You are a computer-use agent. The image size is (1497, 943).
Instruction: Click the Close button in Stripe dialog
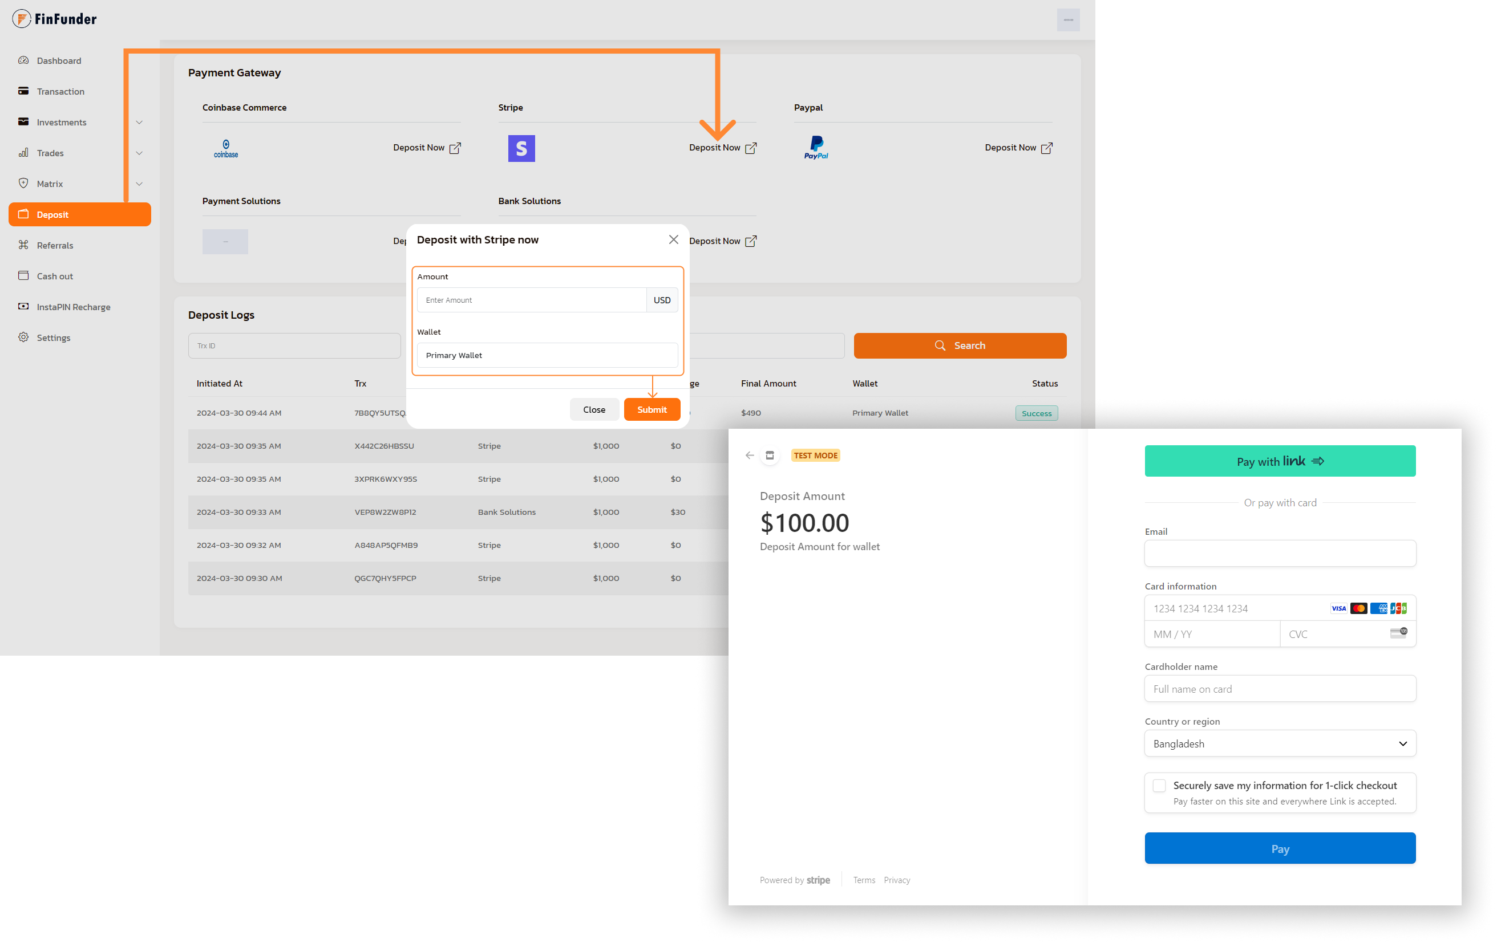tap(594, 409)
